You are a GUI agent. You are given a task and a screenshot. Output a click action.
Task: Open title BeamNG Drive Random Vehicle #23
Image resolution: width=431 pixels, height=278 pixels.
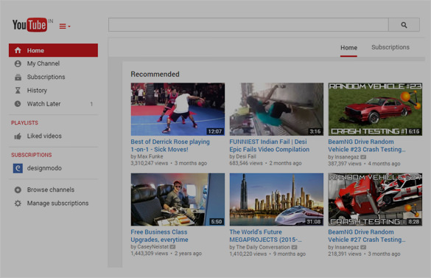point(367,145)
